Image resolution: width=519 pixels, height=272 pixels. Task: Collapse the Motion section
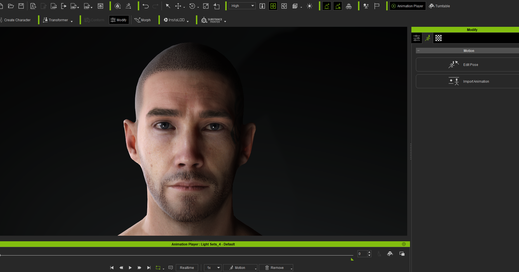(418, 51)
